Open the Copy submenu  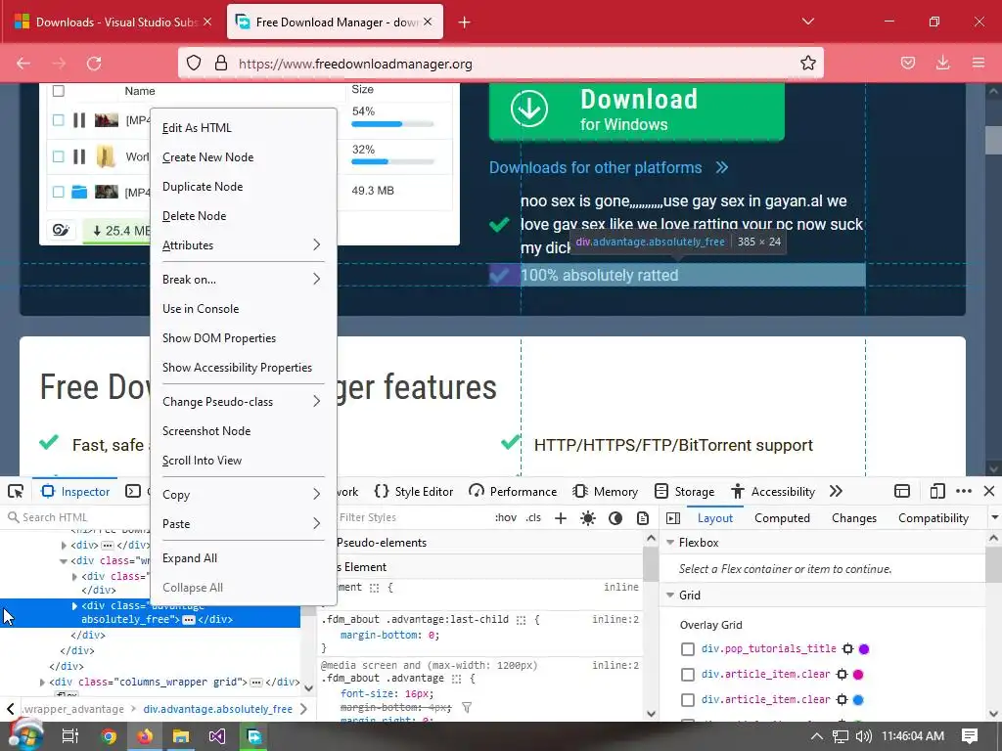[x=244, y=495]
